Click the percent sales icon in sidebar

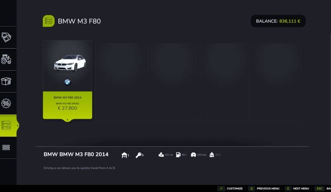[x=6, y=103]
